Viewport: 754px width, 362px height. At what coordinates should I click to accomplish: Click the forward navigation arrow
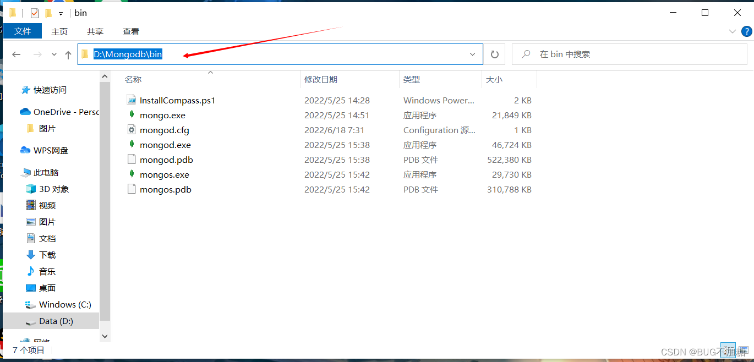click(x=37, y=54)
